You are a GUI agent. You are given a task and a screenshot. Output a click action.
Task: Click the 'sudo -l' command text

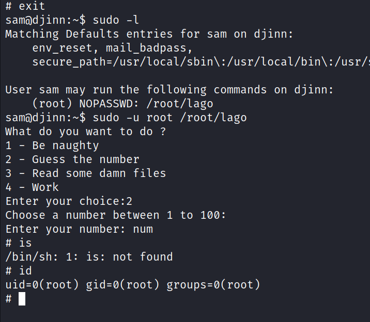(x=119, y=21)
